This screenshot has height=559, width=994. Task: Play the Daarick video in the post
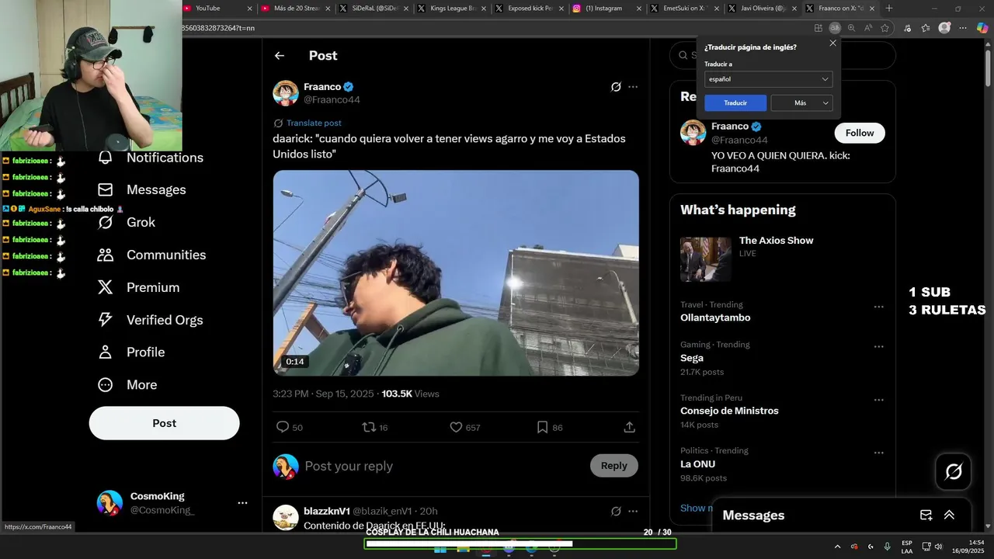click(x=456, y=273)
